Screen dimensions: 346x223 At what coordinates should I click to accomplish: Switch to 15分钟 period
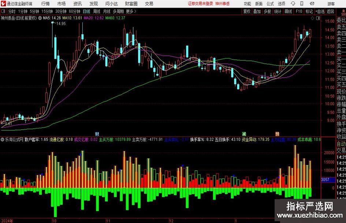click(47, 11)
